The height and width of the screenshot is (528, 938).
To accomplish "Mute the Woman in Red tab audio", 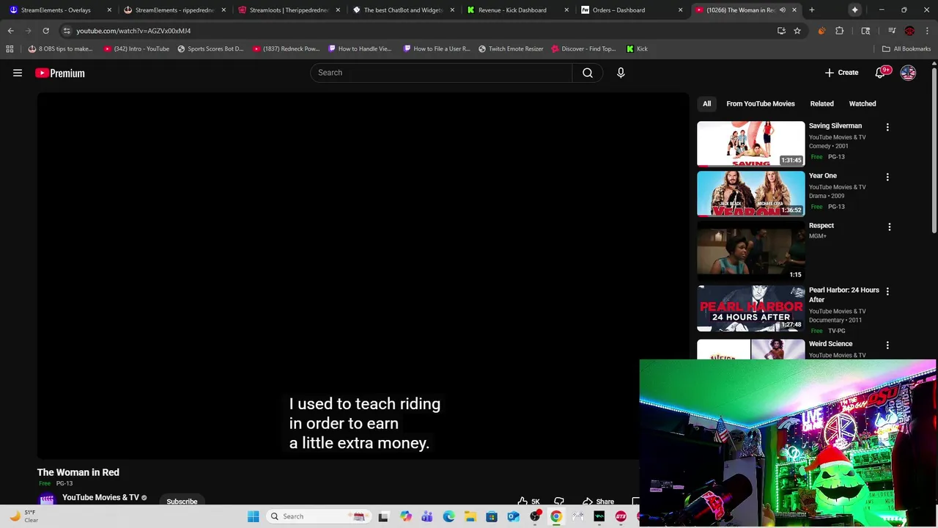I will (x=783, y=10).
